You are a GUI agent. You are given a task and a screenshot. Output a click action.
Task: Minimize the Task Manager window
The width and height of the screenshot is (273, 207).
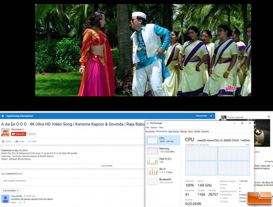pyautogui.click(x=234, y=123)
